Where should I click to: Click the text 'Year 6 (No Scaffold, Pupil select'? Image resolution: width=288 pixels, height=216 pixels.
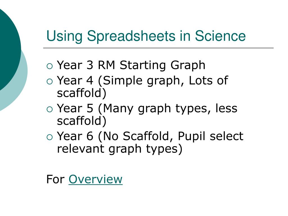(150, 136)
